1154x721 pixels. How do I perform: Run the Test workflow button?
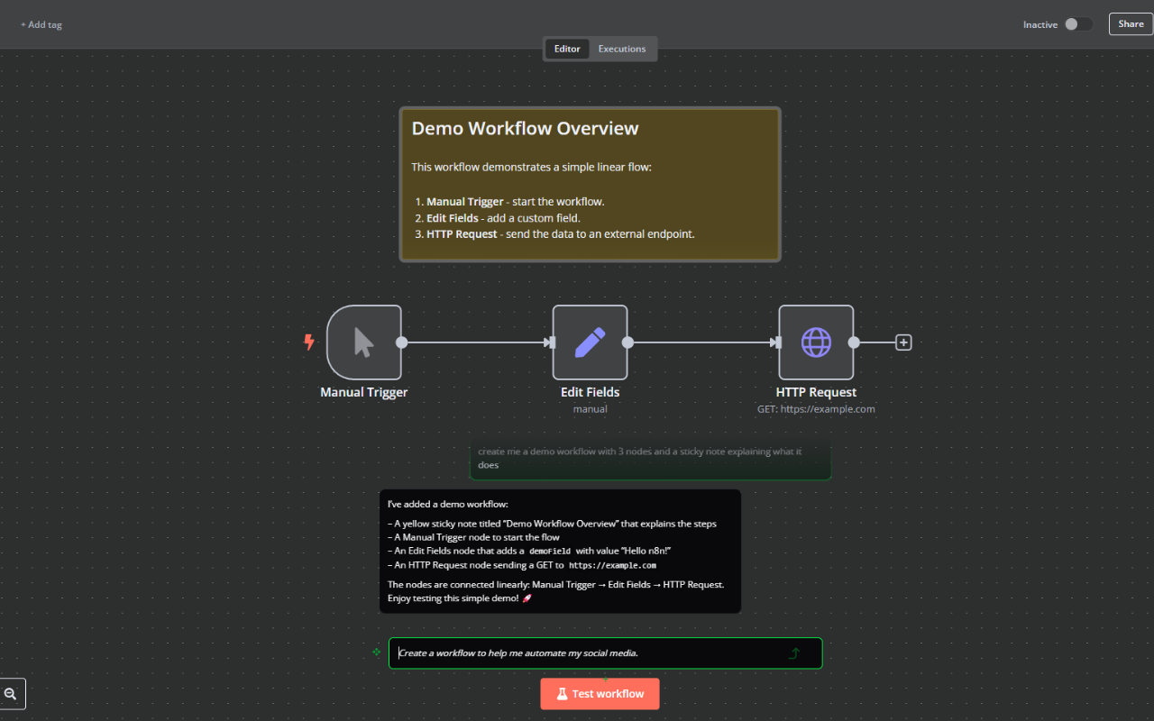point(600,694)
